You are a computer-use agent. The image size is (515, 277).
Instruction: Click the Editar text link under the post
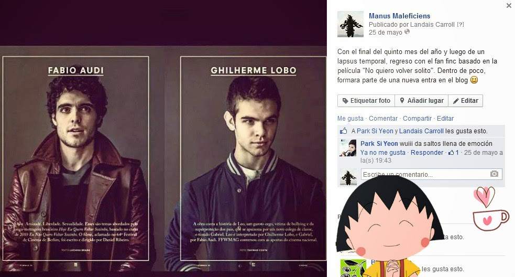tap(445, 119)
